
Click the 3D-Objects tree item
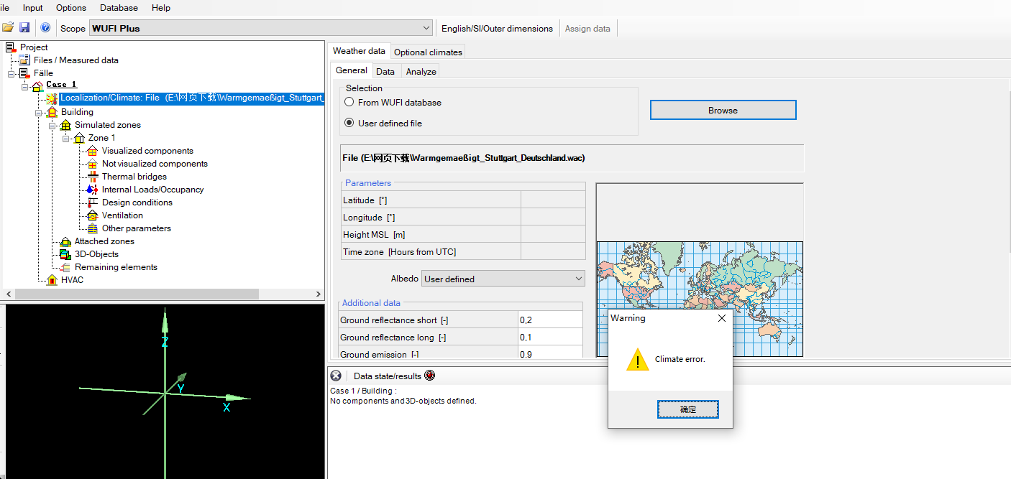(x=96, y=254)
